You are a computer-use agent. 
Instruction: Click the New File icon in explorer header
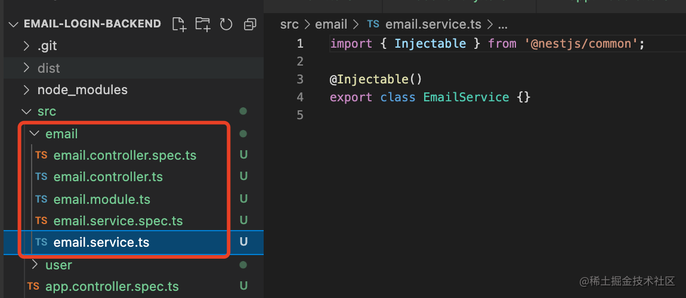tap(178, 24)
